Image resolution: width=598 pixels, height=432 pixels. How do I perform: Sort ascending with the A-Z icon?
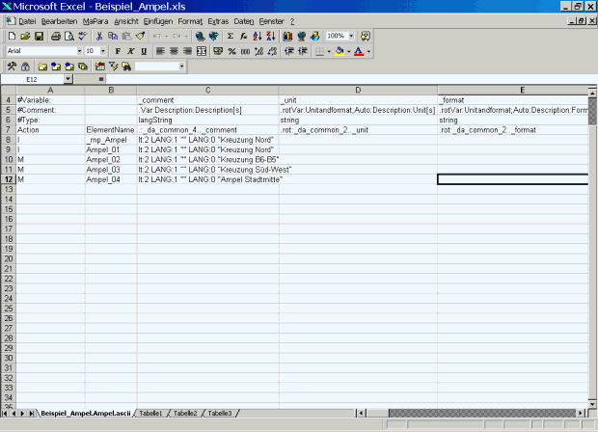point(258,37)
